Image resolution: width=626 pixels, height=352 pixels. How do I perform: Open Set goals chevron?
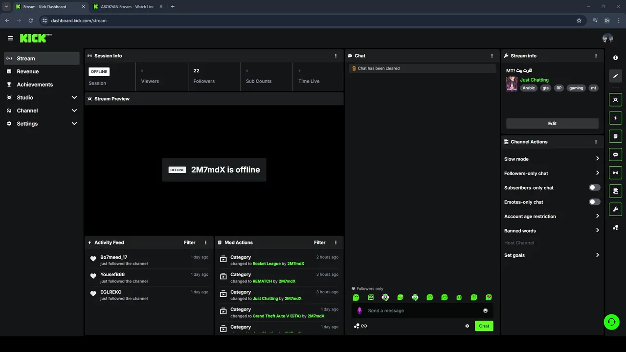point(597,255)
